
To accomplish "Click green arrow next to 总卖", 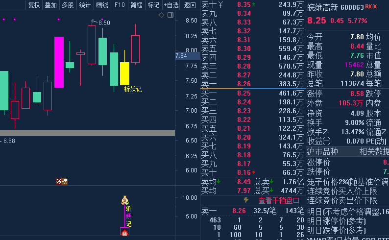I will 271,182.
